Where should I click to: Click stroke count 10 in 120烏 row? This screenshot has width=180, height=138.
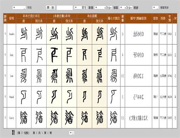point(123,76)
